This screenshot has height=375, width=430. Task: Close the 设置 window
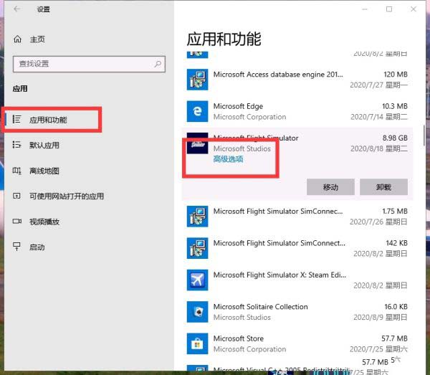pos(414,9)
